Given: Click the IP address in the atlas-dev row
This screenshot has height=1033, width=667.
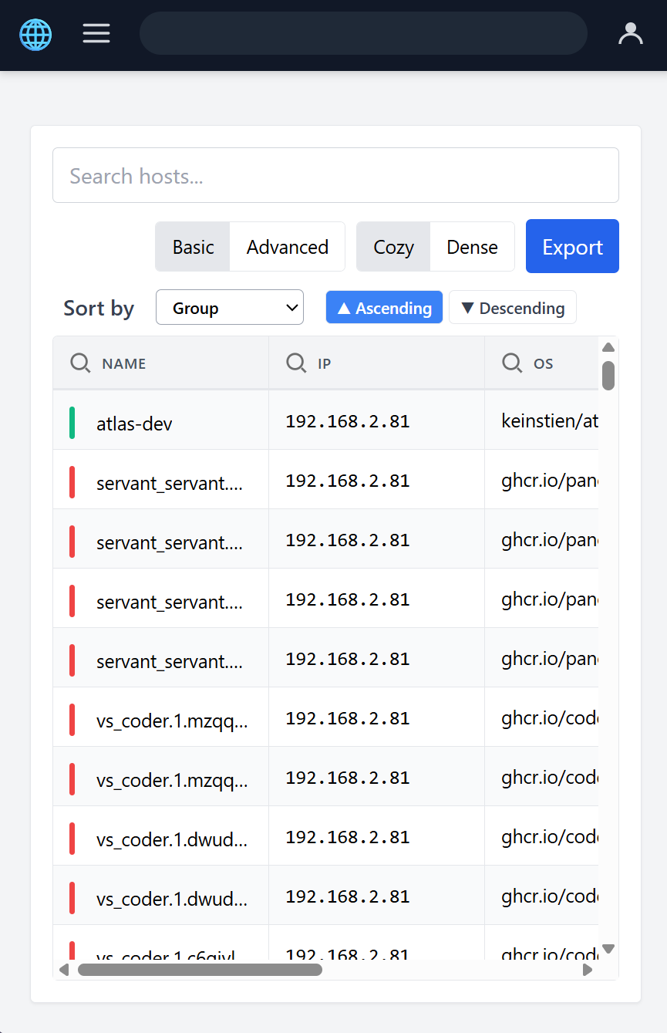Looking at the screenshot, I should pos(348,421).
